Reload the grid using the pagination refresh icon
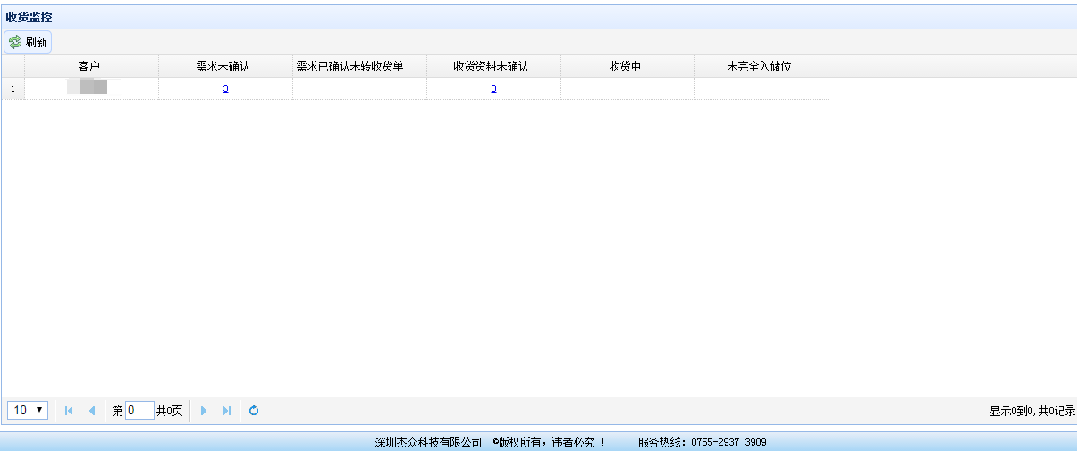The image size is (1077, 451). [254, 411]
